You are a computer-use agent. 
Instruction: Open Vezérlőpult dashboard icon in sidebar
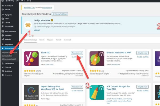[3, 6]
